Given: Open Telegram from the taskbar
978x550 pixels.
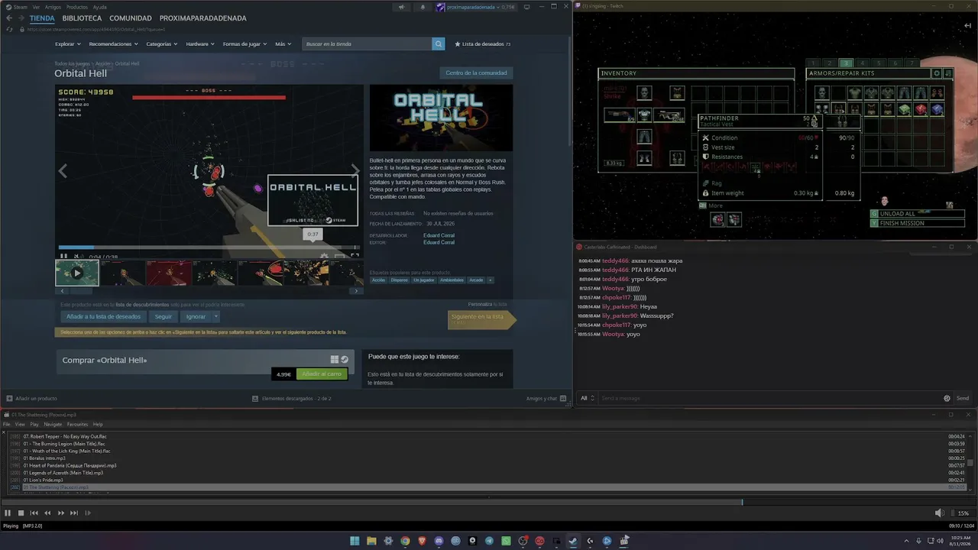Looking at the screenshot, I should pos(489,541).
